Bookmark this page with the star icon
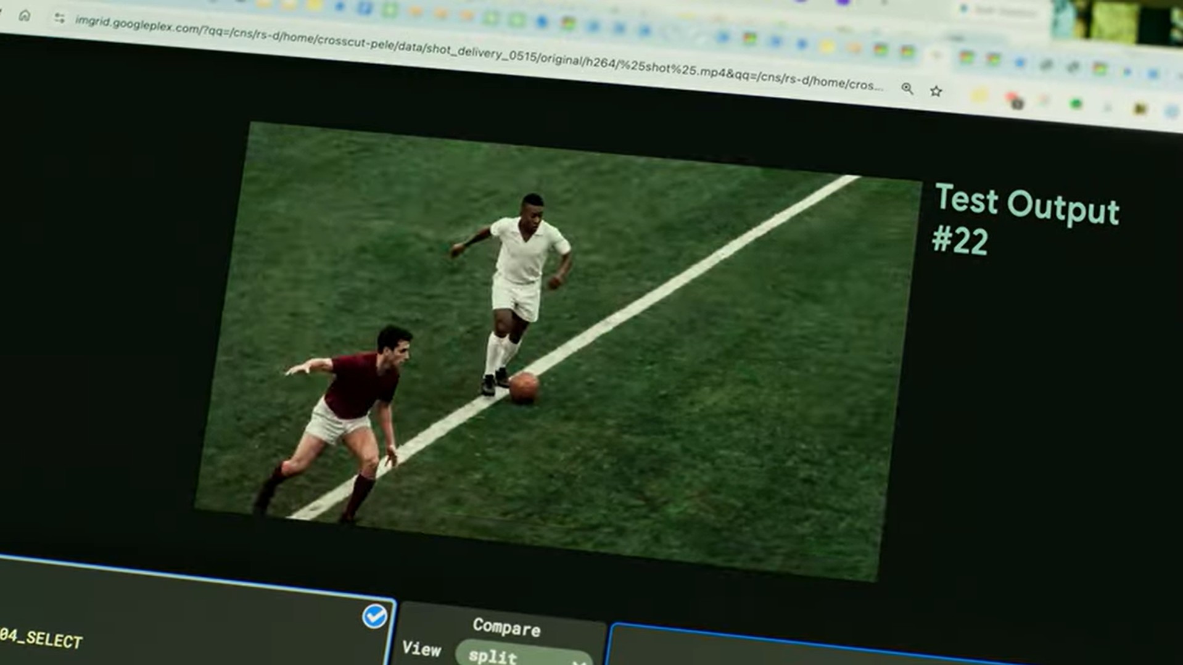This screenshot has width=1183, height=665. click(936, 91)
